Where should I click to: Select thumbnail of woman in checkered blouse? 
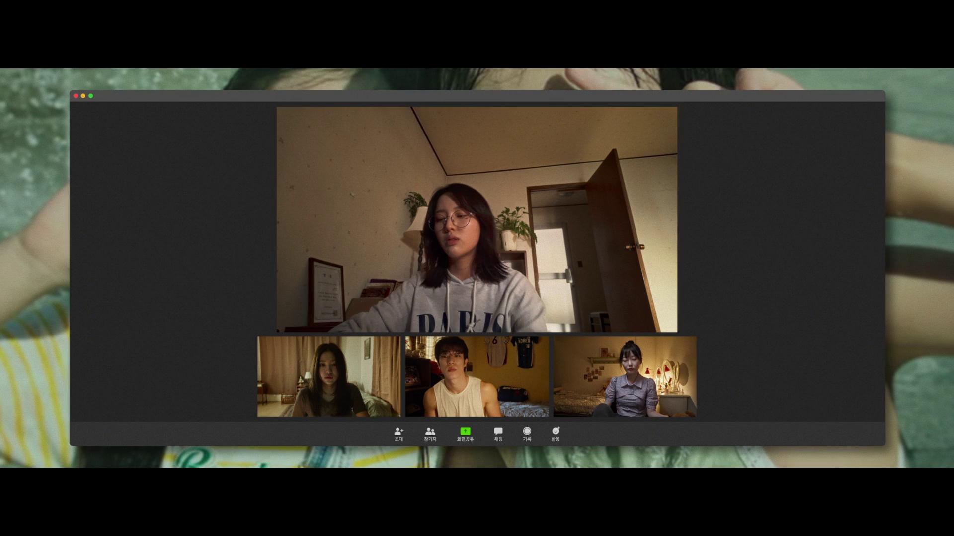click(x=625, y=377)
